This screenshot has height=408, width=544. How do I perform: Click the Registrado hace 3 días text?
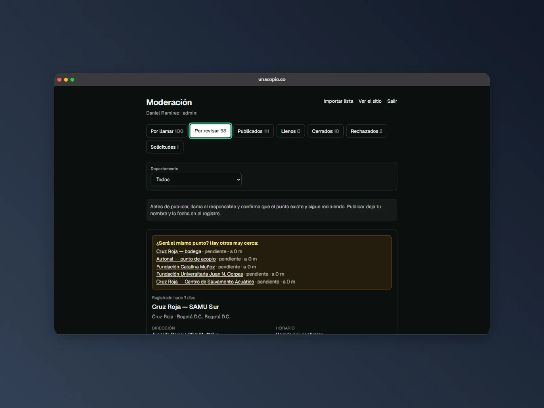tap(173, 298)
